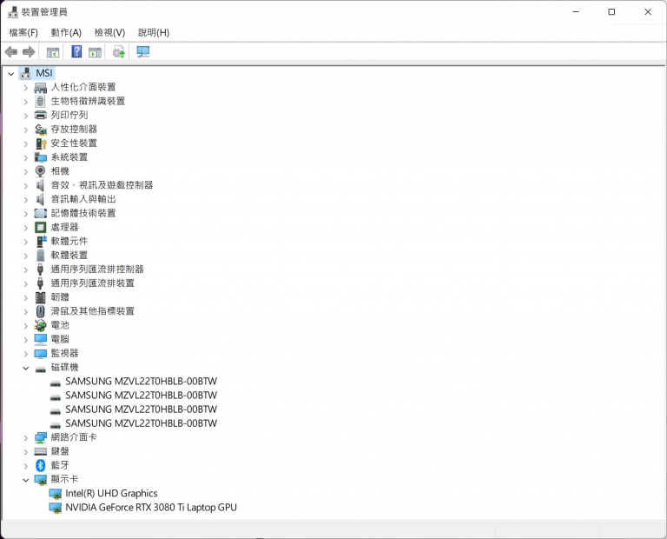The height and width of the screenshot is (539, 667).
Task: Select the 網路介面卡 label
Action: [x=74, y=437]
